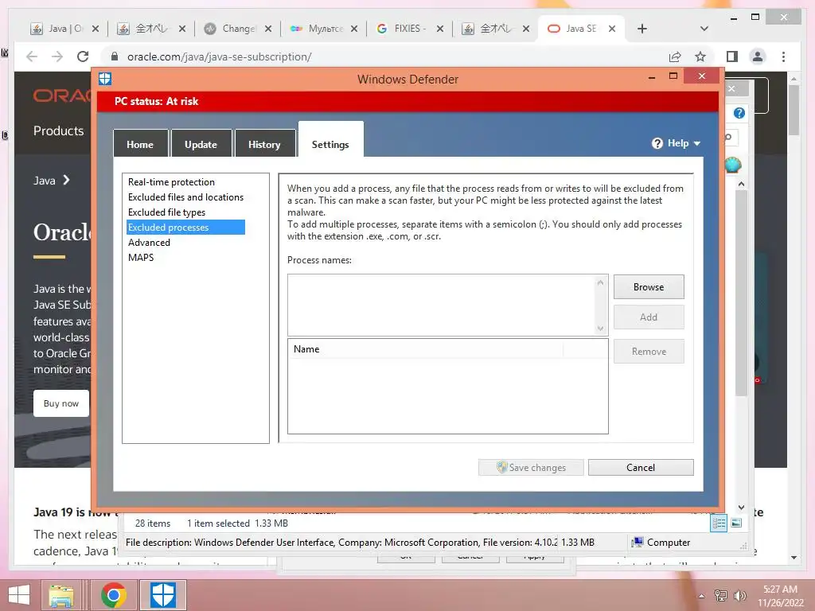Screen dimensions: 815x611
Task: Click the down arrow of Process names scrollbar
Action: point(601,329)
